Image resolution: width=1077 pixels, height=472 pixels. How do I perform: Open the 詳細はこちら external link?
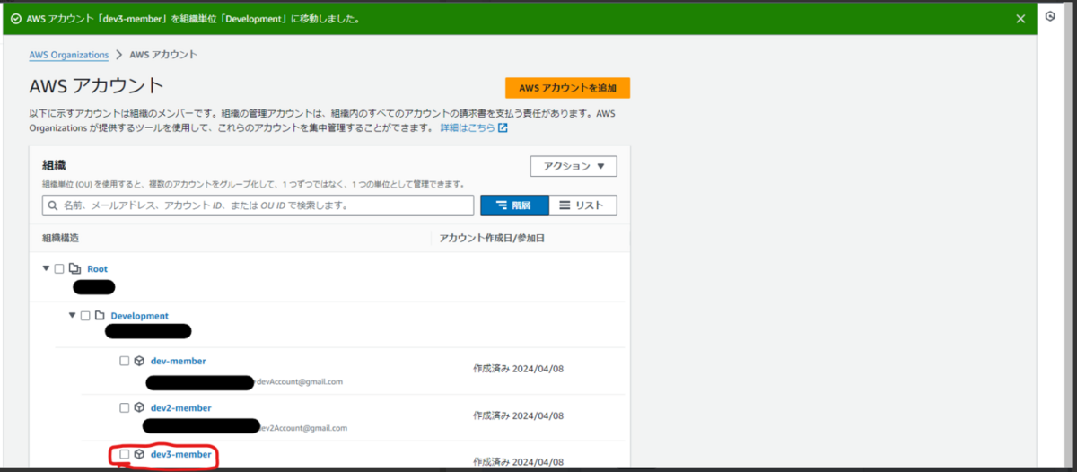pyautogui.click(x=474, y=128)
